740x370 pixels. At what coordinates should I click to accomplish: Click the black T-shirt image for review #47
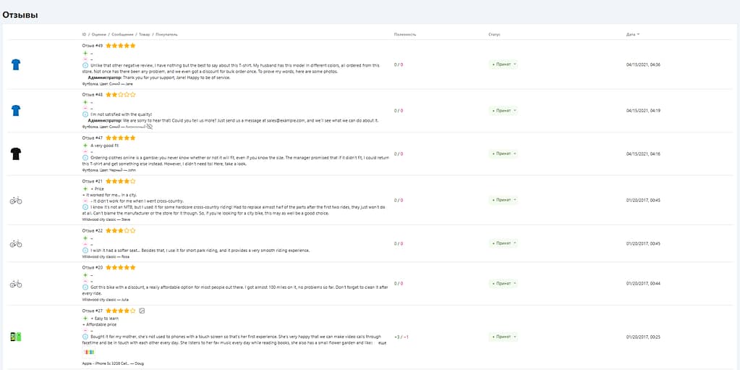(x=16, y=154)
